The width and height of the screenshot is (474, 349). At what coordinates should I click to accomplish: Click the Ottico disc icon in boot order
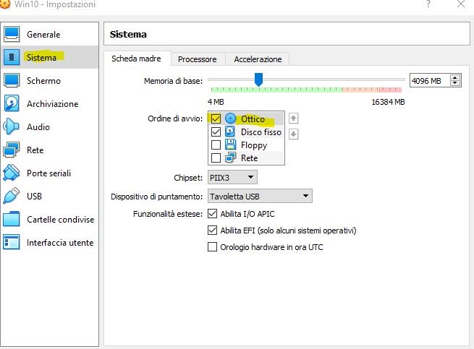(x=230, y=119)
